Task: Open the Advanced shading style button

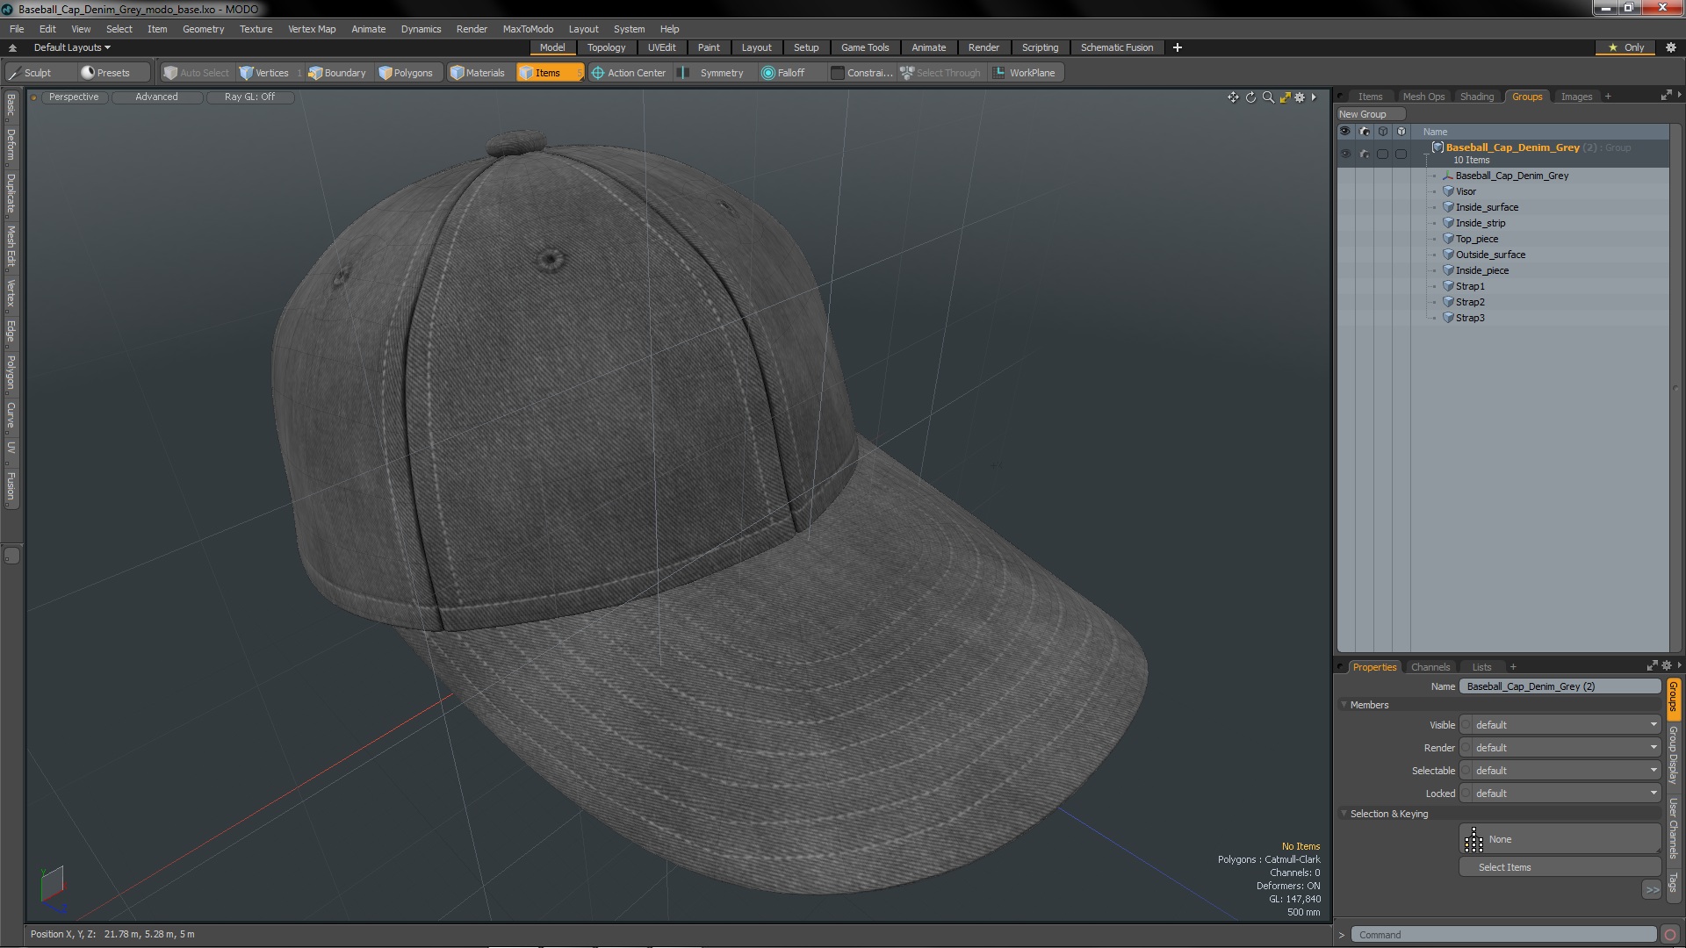Action: point(156,97)
